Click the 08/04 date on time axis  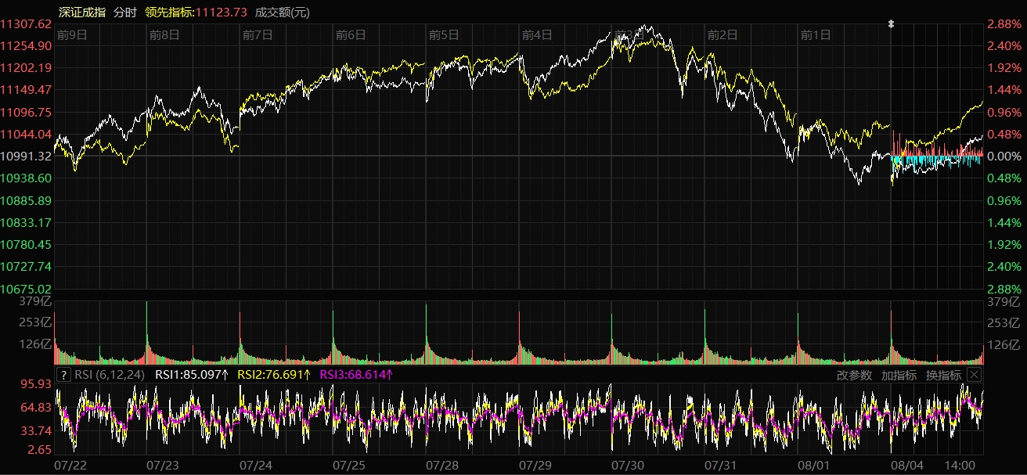[906, 466]
